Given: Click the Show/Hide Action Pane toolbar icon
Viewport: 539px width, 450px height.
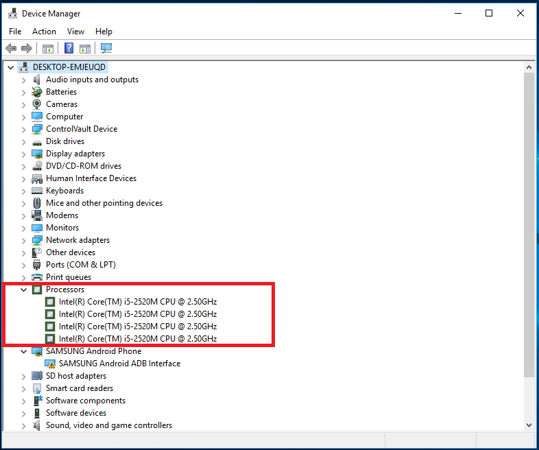Looking at the screenshot, I should (x=85, y=49).
